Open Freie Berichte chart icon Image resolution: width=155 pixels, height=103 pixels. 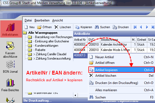(10, 85)
